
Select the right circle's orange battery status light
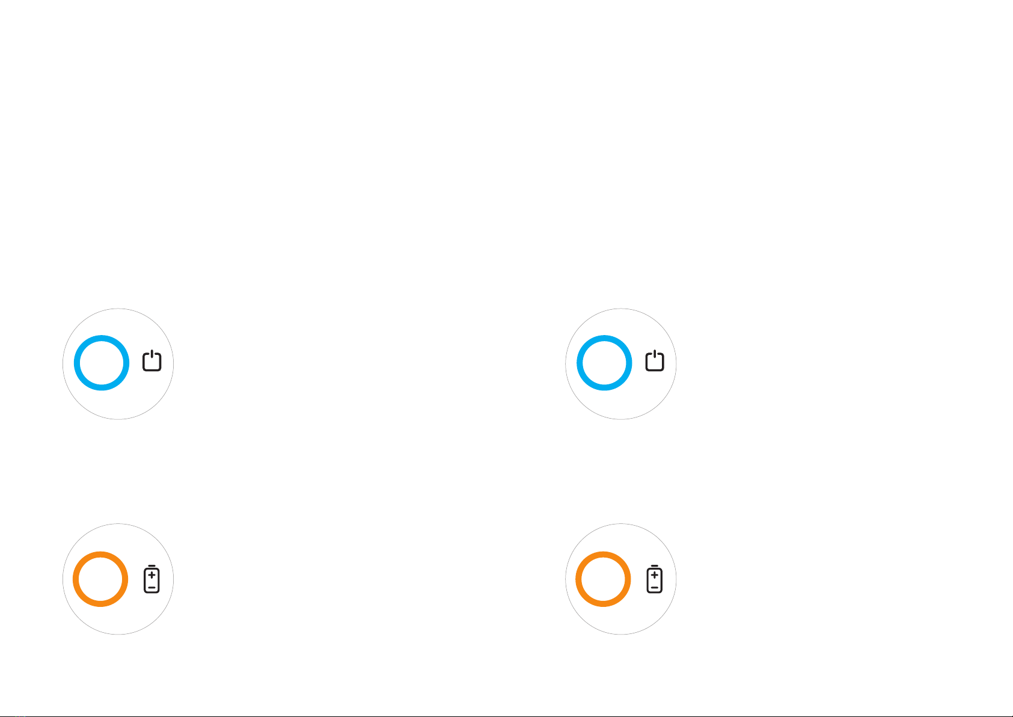coord(603,579)
